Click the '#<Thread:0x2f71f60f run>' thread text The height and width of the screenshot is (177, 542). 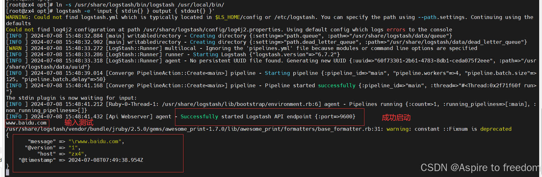(499, 85)
